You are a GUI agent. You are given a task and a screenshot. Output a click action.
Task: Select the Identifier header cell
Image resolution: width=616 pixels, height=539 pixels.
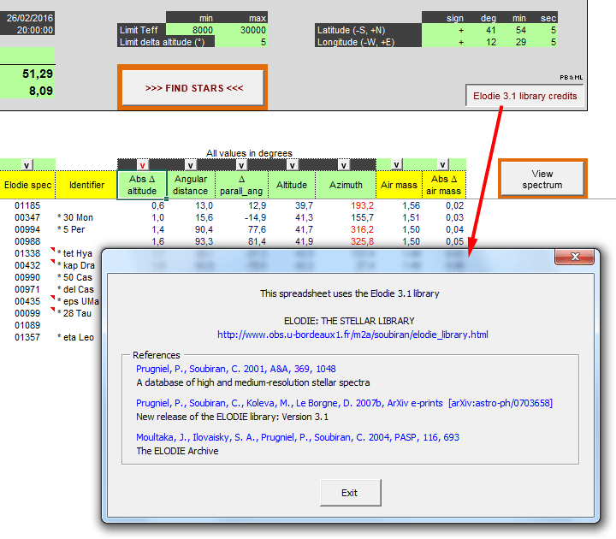(x=86, y=185)
